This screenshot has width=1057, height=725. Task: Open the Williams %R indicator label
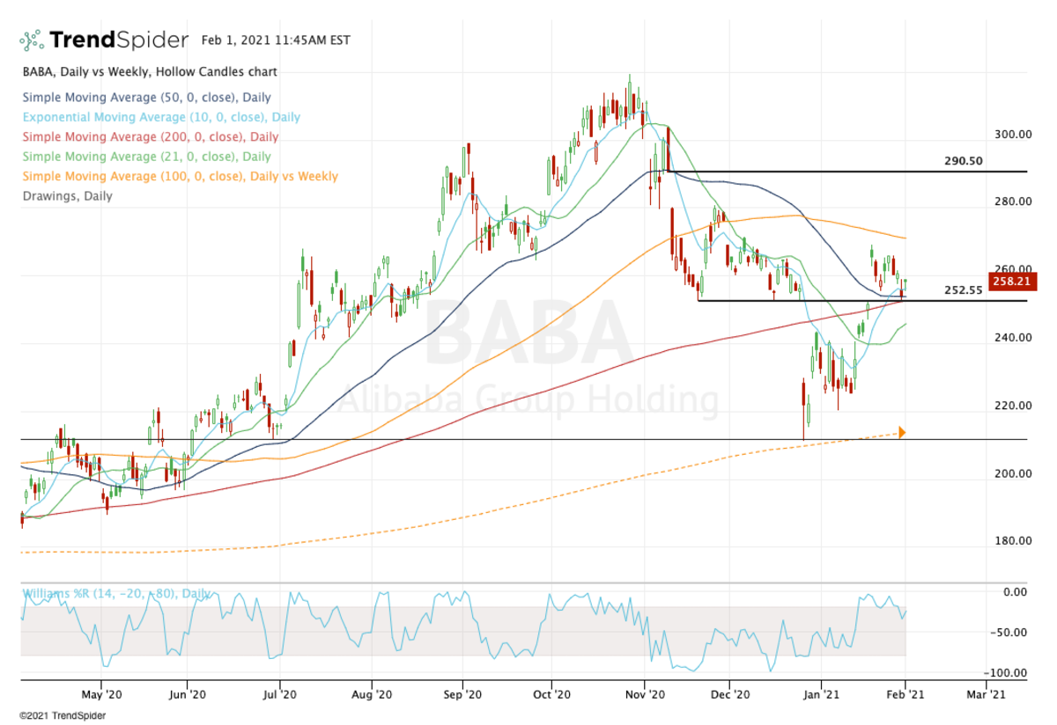click(115, 595)
